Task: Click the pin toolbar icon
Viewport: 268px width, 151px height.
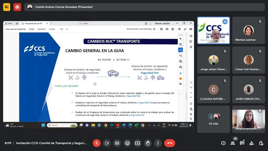Action: pos(180,73)
